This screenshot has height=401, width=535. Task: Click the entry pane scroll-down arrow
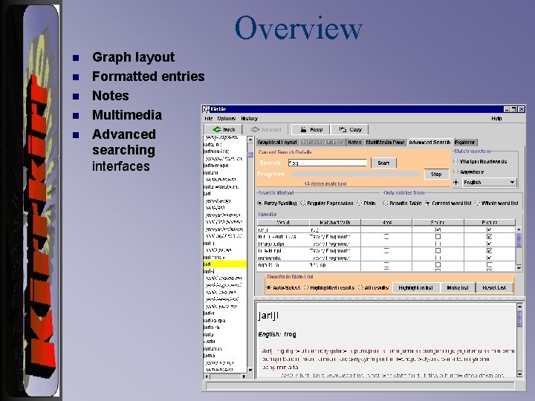(519, 374)
